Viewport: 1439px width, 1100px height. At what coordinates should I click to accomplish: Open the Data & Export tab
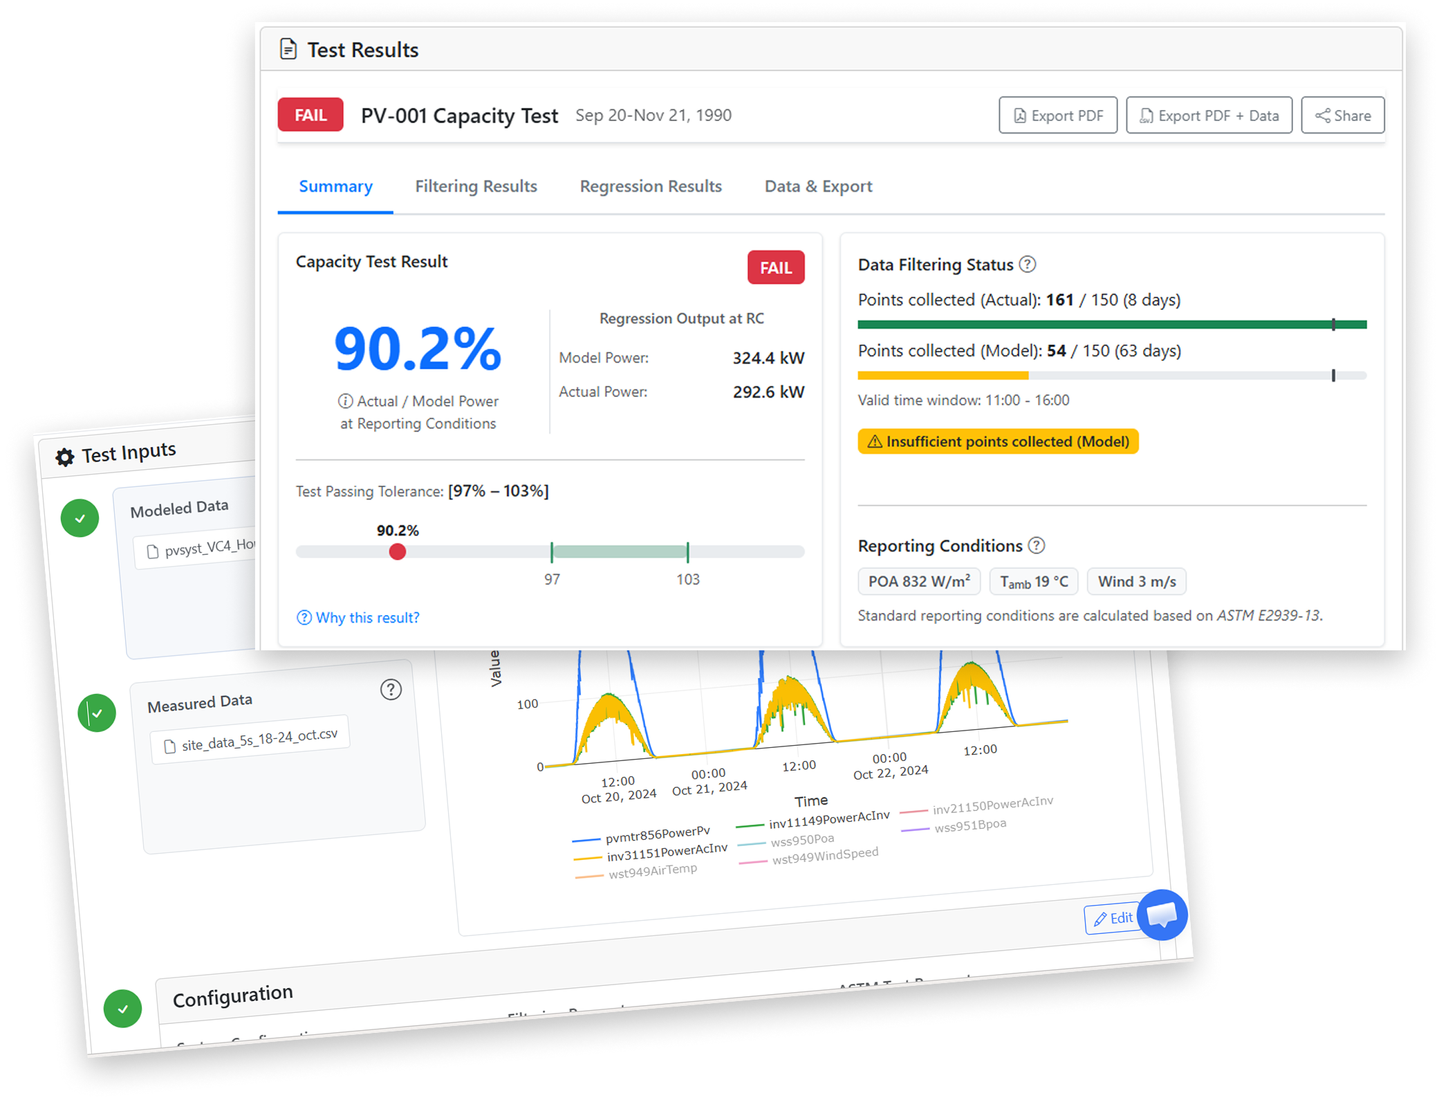coord(818,186)
